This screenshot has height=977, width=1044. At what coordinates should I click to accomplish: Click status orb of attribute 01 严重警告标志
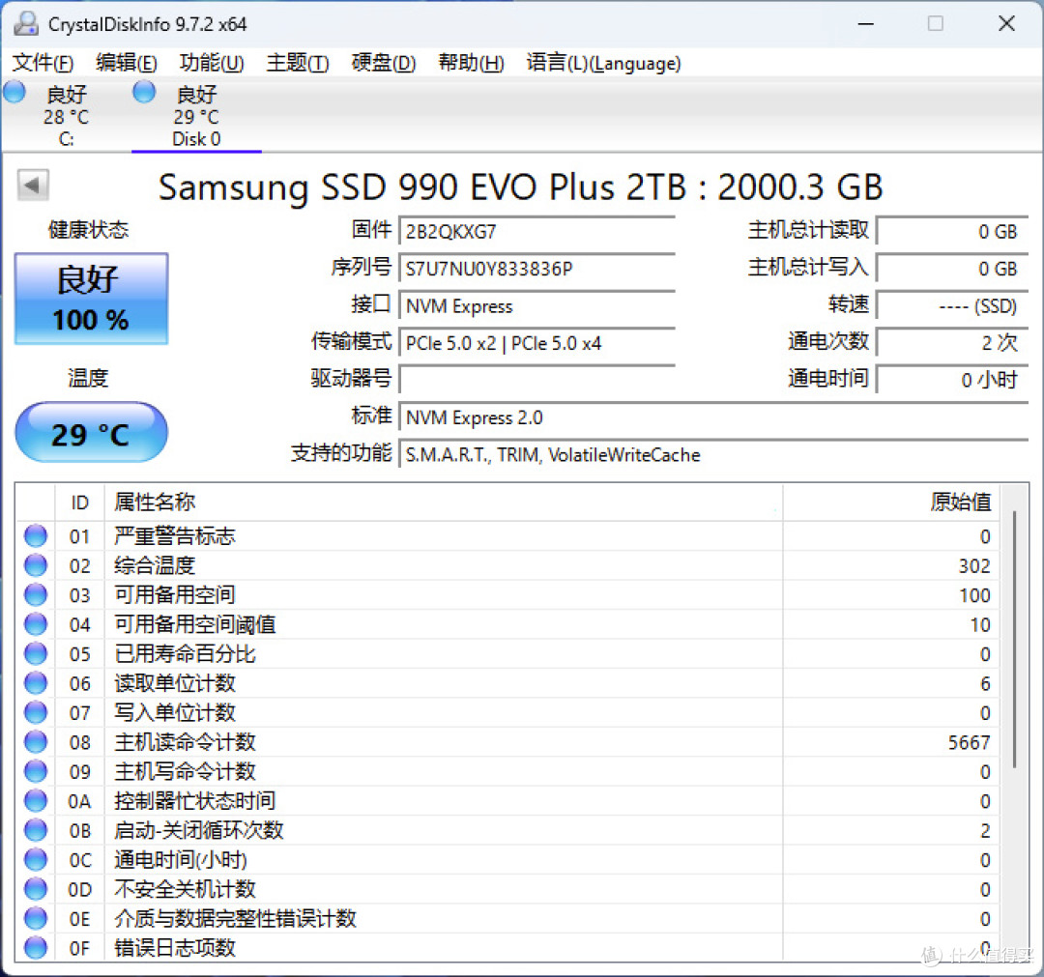pos(36,535)
